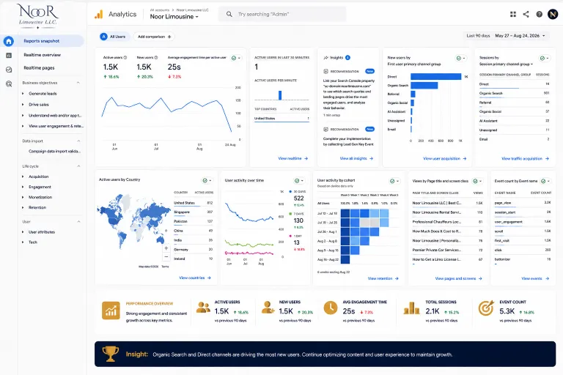The image size is (563, 375).
Task: Open Realtime overview in sidebar
Action: tap(43, 55)
